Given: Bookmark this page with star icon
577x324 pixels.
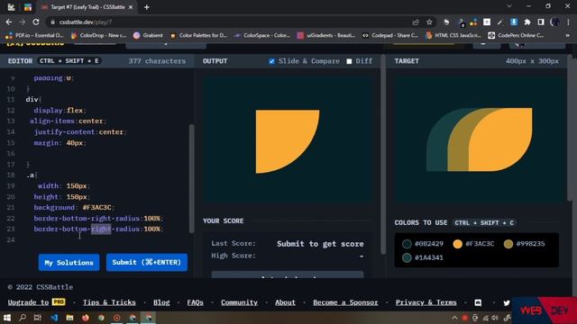Looking at the screenshot, I should pos(429,22).
